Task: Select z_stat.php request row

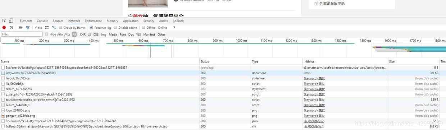Action: tap(223, 94)
